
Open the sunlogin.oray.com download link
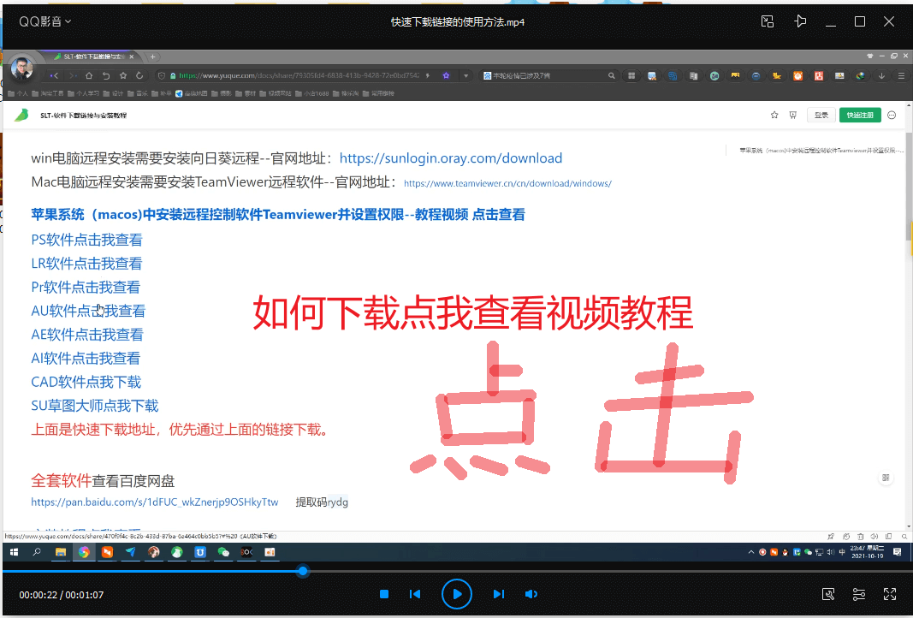point(451,158)
